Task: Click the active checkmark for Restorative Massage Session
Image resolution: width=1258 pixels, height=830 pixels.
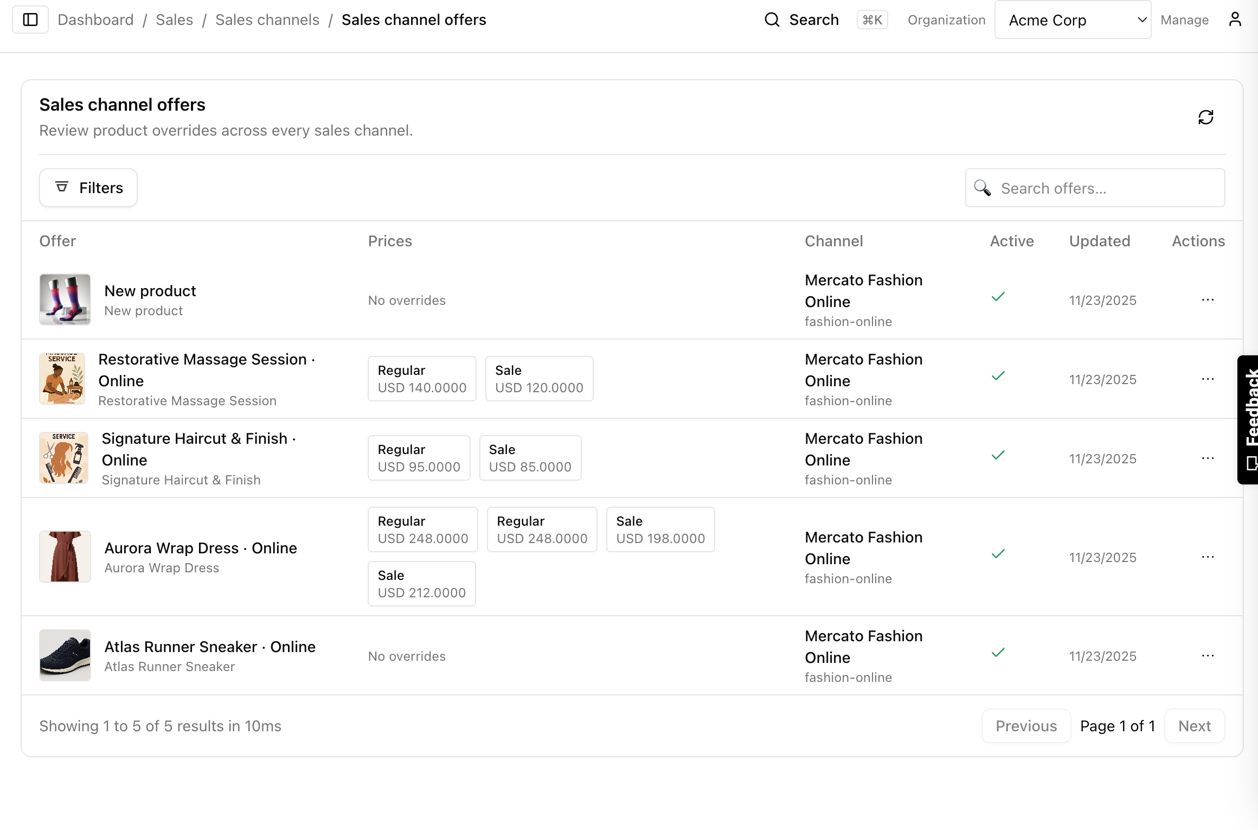Action: point(998,375)
